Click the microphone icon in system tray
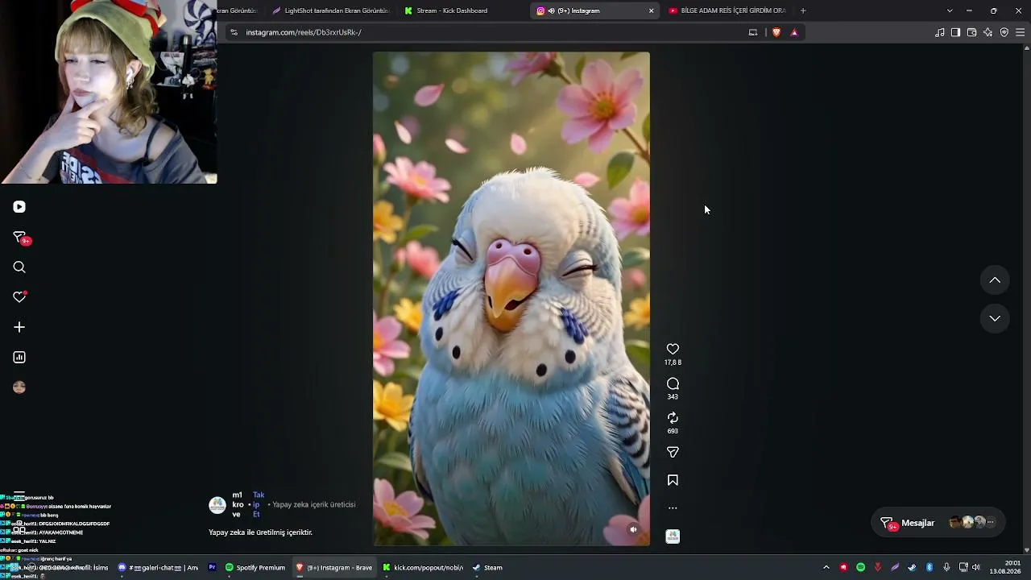This screenshot has width=1031, height=580. tap(946, 567)
